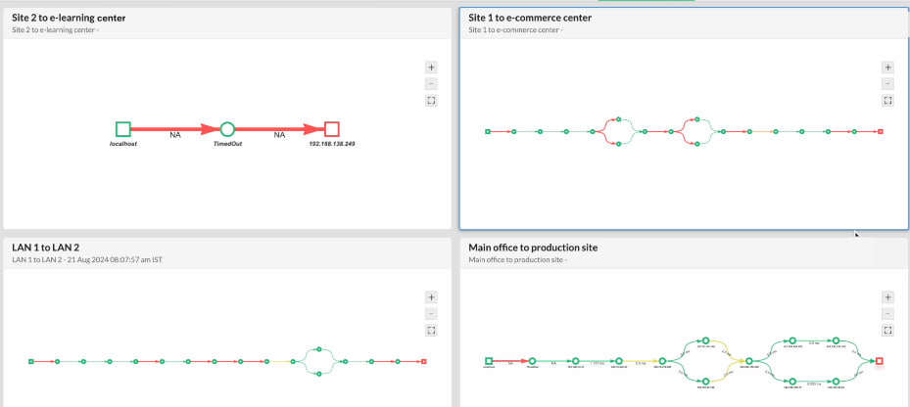
Task: Select the localhost source node
Action: coord(123,129)
